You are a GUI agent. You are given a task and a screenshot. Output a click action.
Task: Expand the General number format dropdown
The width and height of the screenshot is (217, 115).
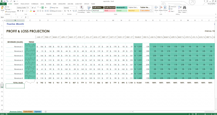coord(76,8)
